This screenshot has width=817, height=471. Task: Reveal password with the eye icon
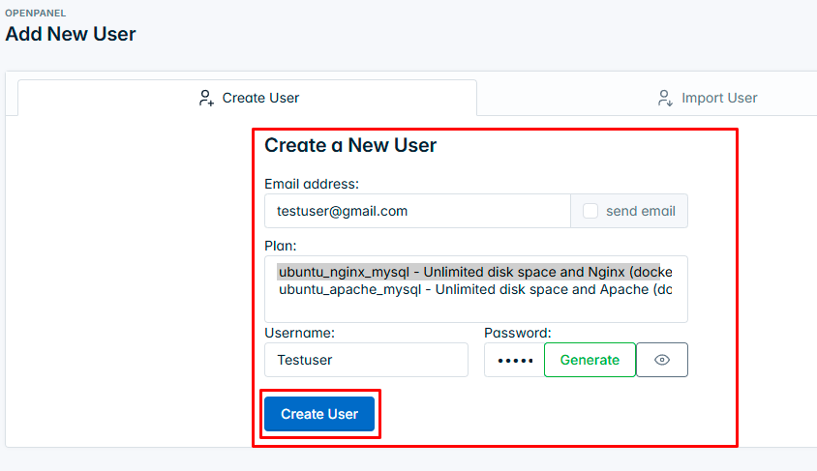tap(662, 360)
